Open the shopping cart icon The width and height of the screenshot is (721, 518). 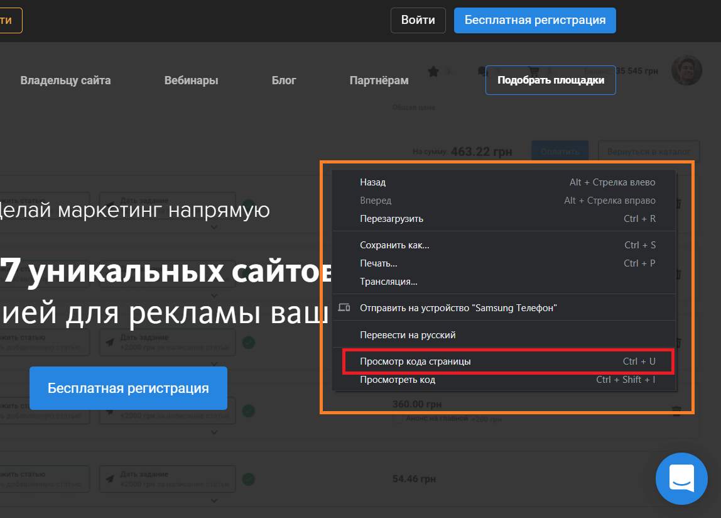click(x=534, y=72)
